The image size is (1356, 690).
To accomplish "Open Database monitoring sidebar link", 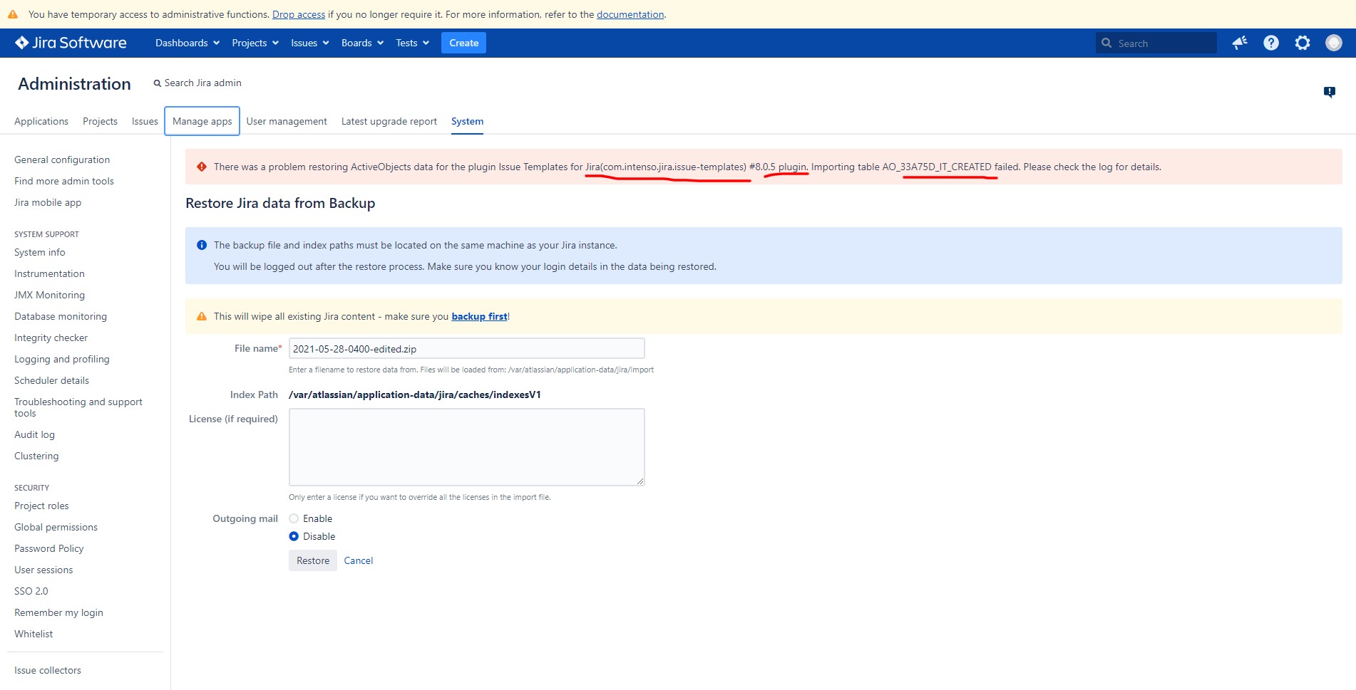I will 61,316.
